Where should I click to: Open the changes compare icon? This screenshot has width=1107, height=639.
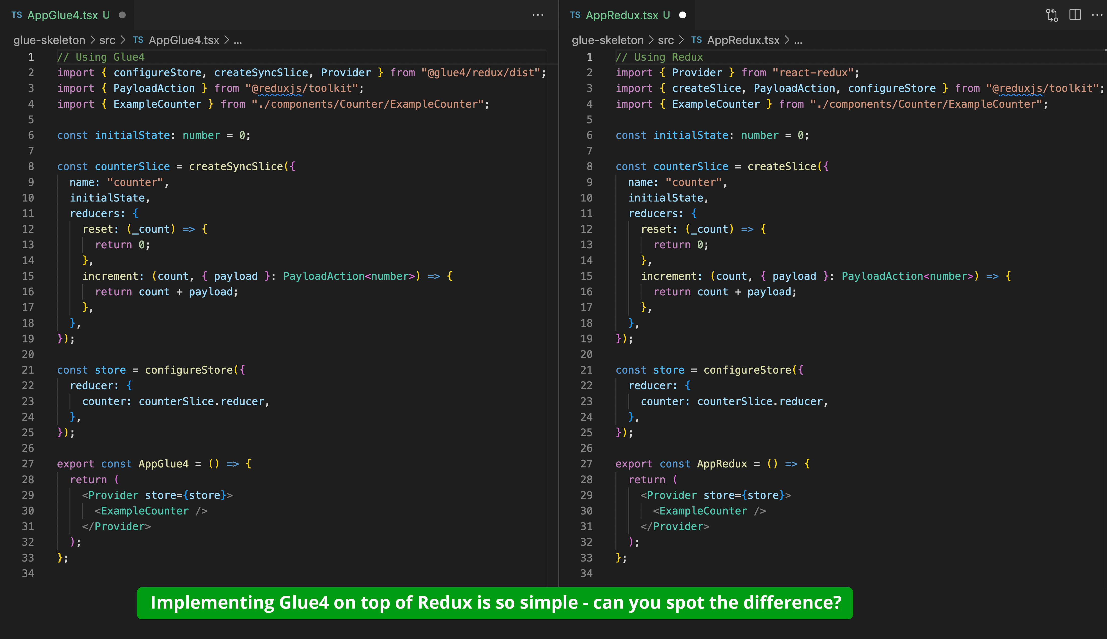pos(1052,15)
